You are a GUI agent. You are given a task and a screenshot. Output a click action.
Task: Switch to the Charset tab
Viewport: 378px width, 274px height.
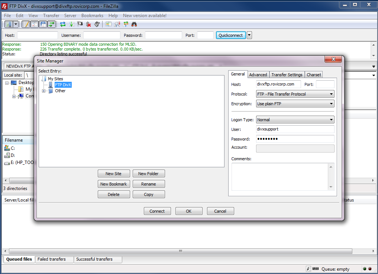tap(314, 75)
